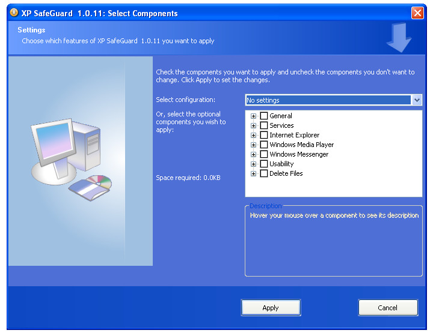Viewport: 433px width, 336px height.
Task: Open the configuration dropdown arrow
Action: [x=417, y=100]
